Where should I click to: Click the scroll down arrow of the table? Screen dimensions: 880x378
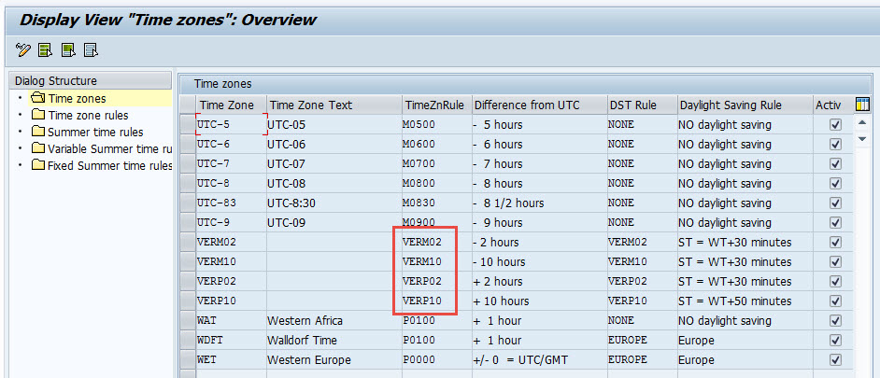click(x=862, y=138)
